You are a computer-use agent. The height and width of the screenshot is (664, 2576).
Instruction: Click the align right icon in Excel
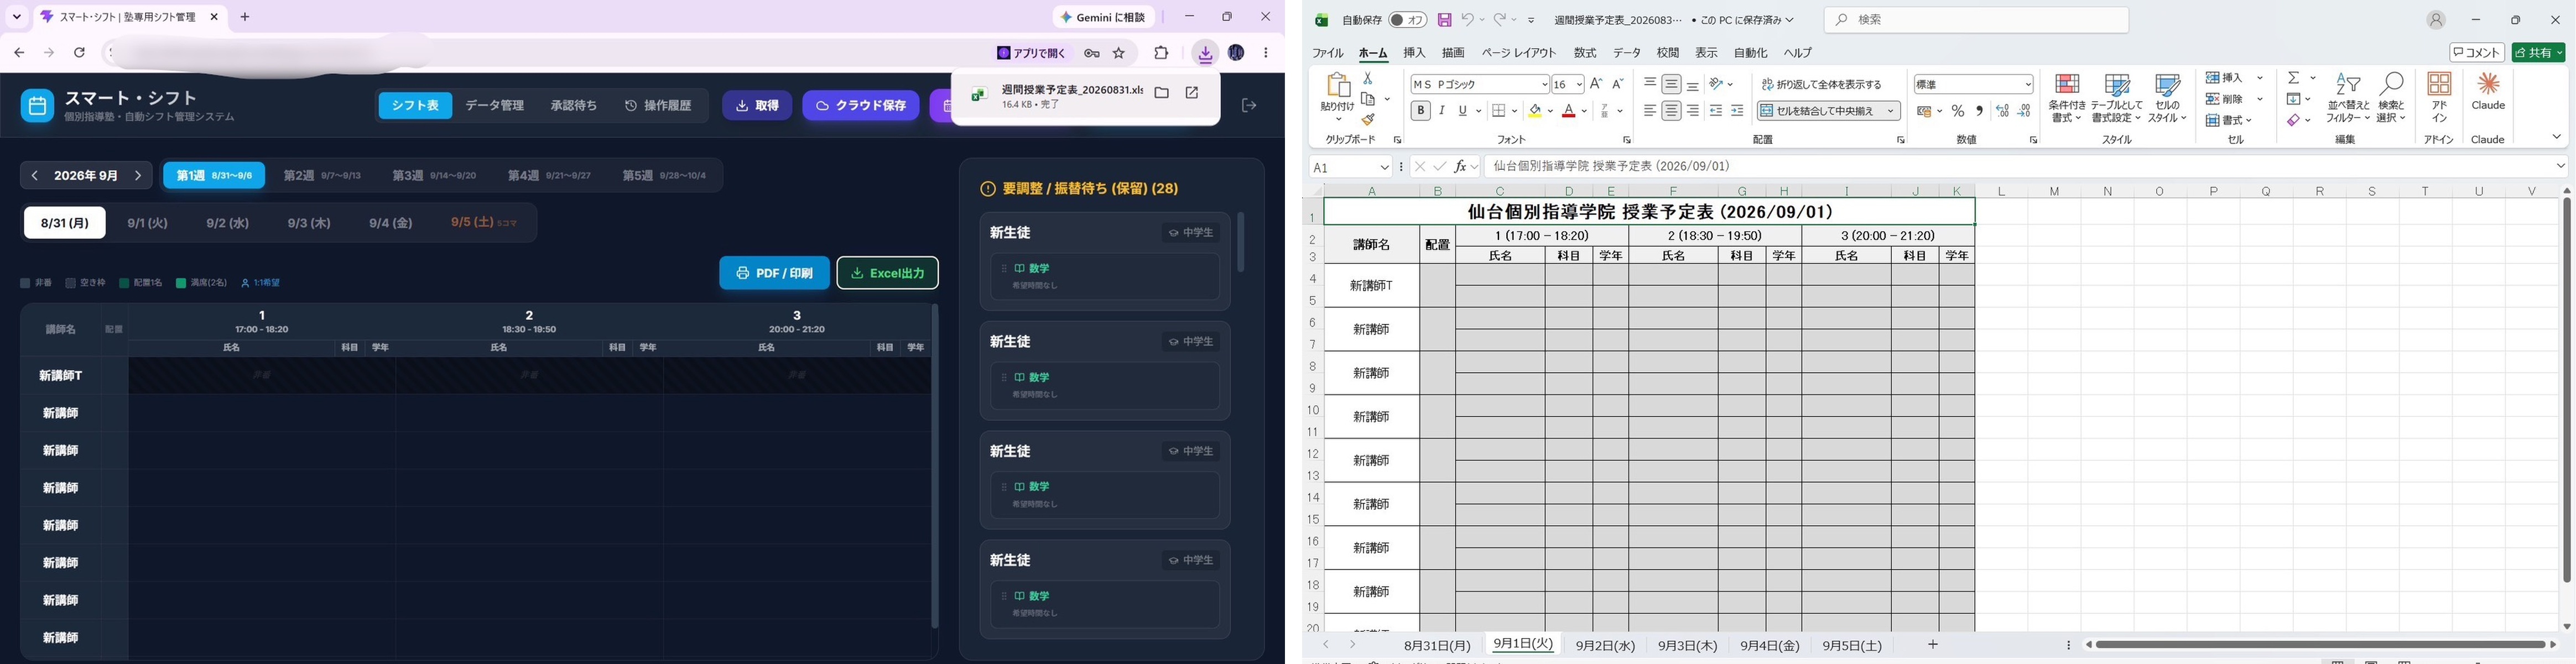coord(1693,111)
